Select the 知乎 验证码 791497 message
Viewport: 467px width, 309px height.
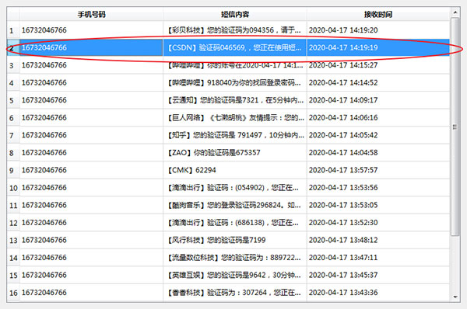click(x=235, y=135)
